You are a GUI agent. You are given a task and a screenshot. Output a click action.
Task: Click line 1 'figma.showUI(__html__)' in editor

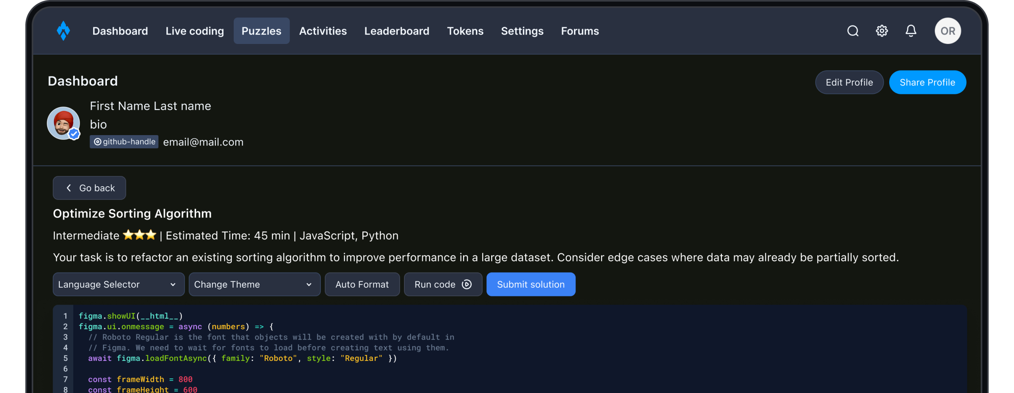(131, 316)
